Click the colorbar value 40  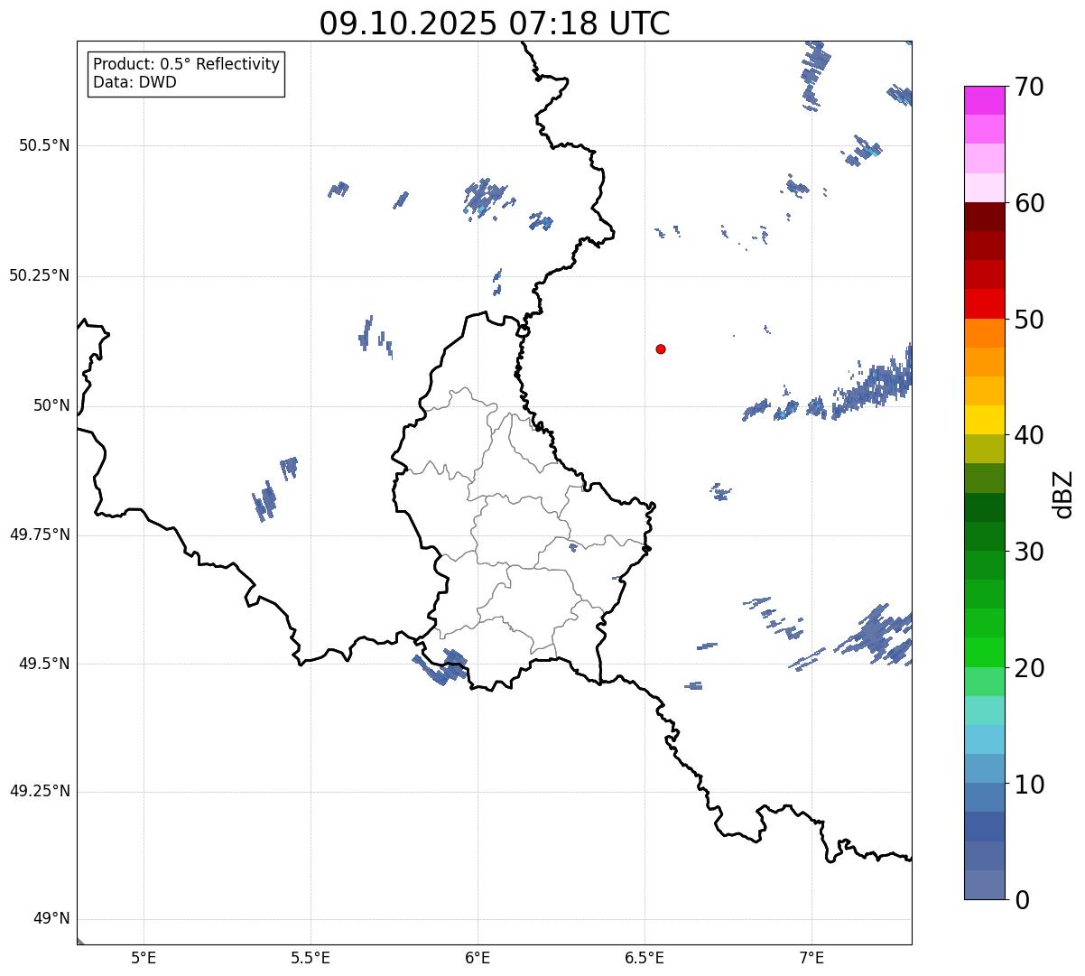(1029, 435)
